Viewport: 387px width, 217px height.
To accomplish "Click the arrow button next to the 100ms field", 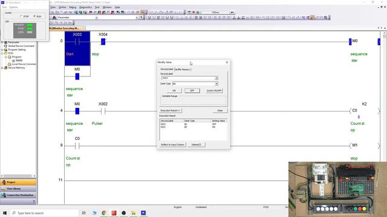I will (x=232, y=12).
